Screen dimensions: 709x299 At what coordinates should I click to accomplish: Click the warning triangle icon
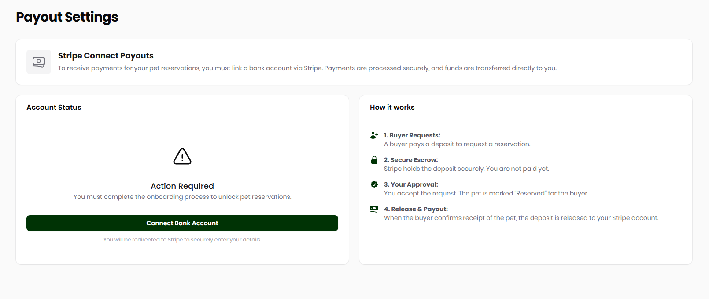(x=182, y=156)
